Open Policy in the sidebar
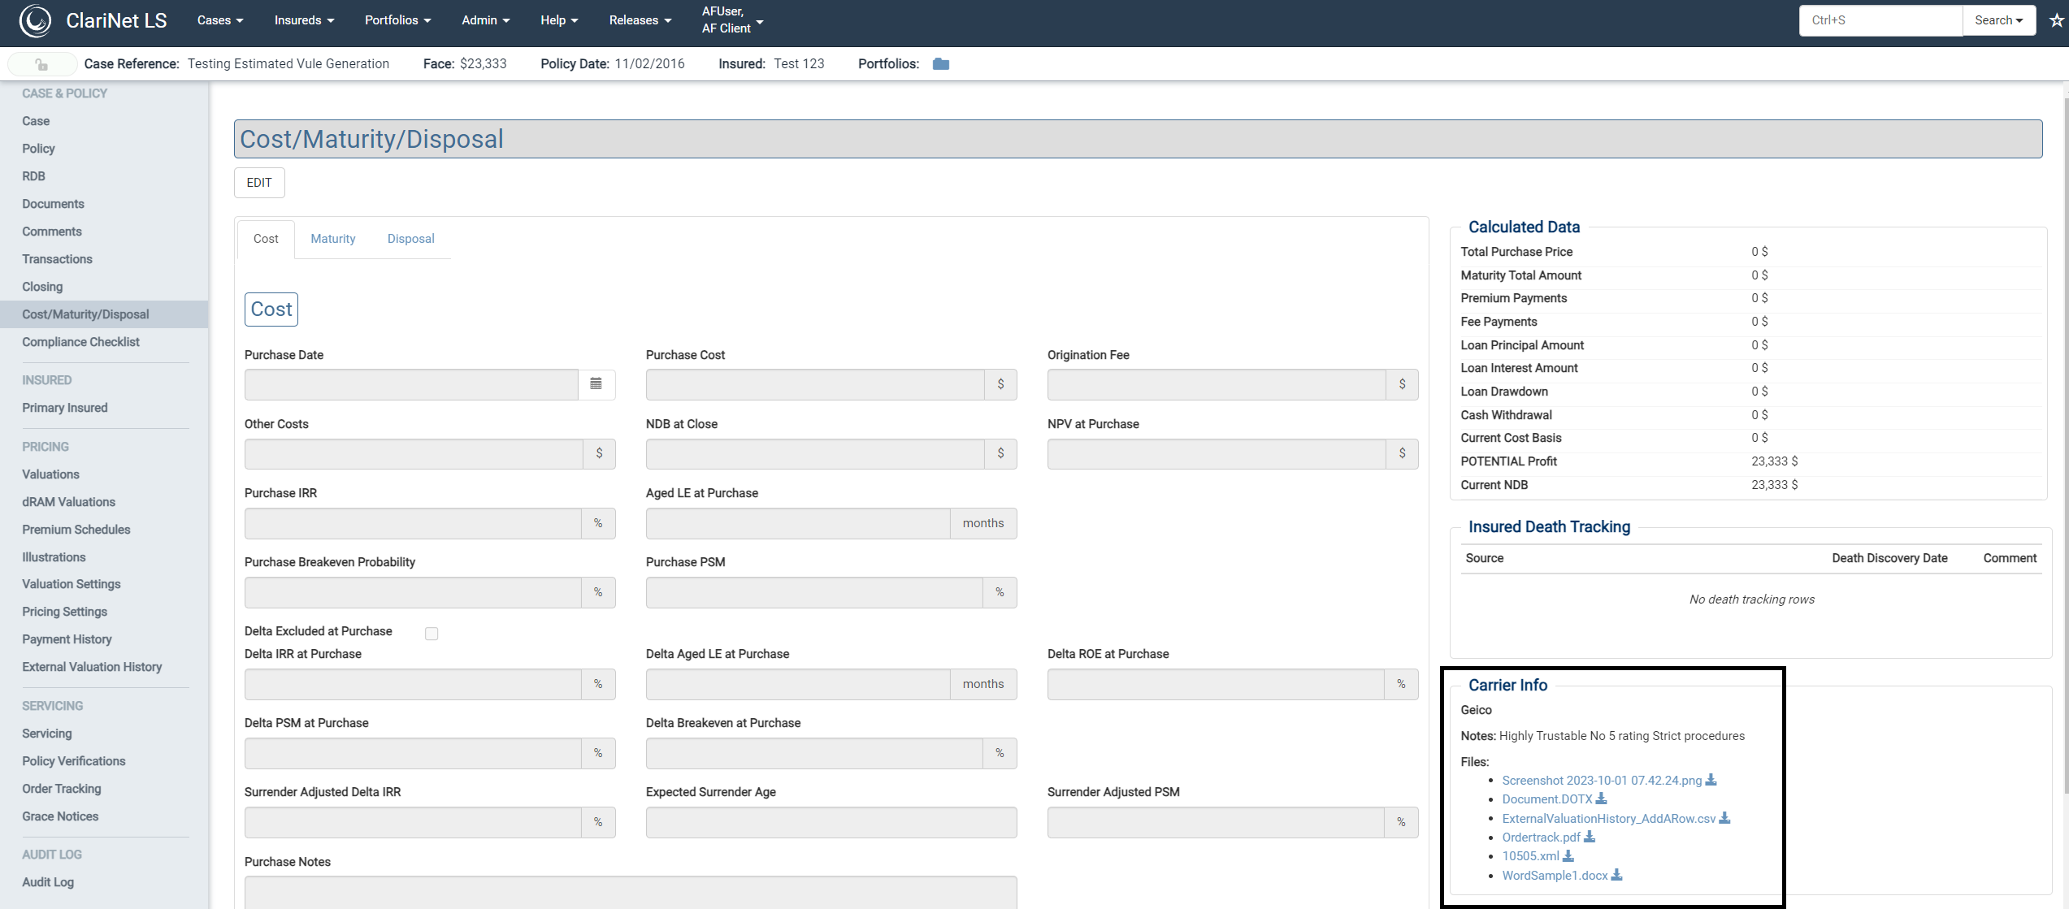The width and height of the screenshot is (2069, 909). point(38,149)
